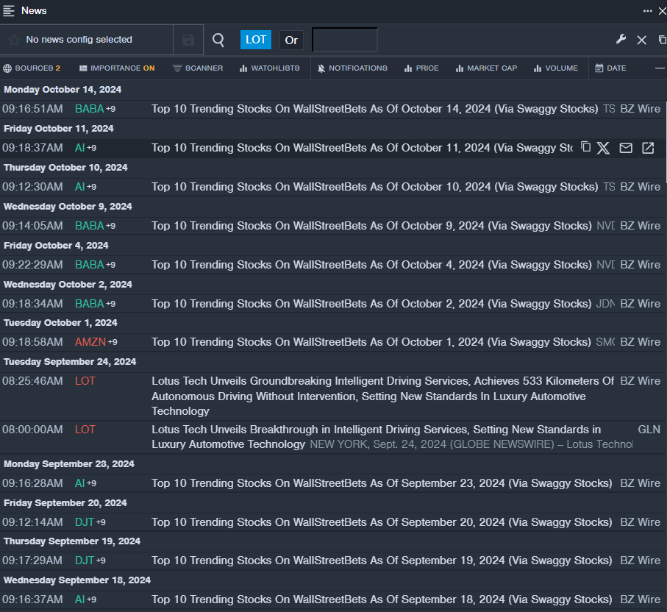Click the save news config disk icon
This screenshot has width=667, height=612.
188,40
